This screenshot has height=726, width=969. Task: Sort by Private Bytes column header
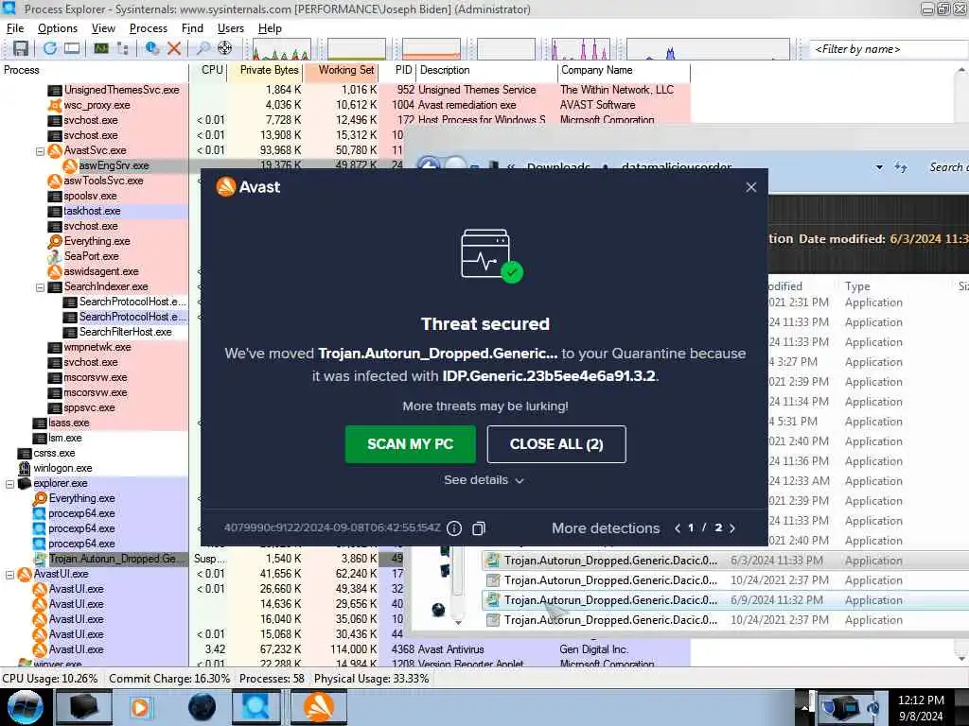(268, 70)
